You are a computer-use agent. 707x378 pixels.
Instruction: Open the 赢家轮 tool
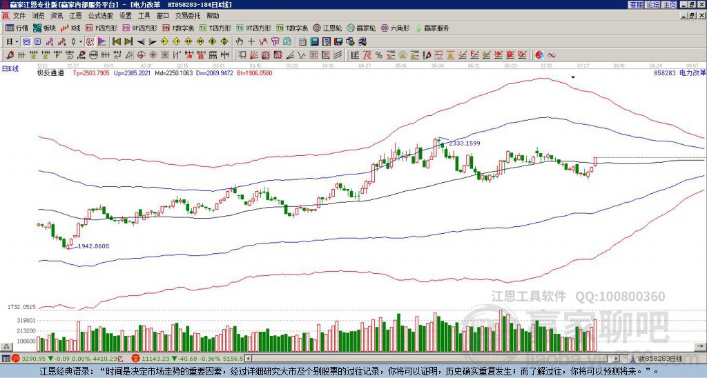[x=362, y=28]
